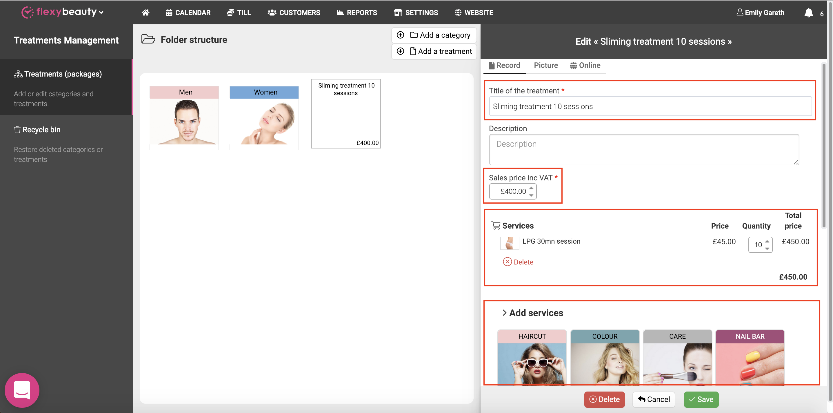Click the notification count 6
The width and height of the screenshot is (833, 413).
(822, 14)
